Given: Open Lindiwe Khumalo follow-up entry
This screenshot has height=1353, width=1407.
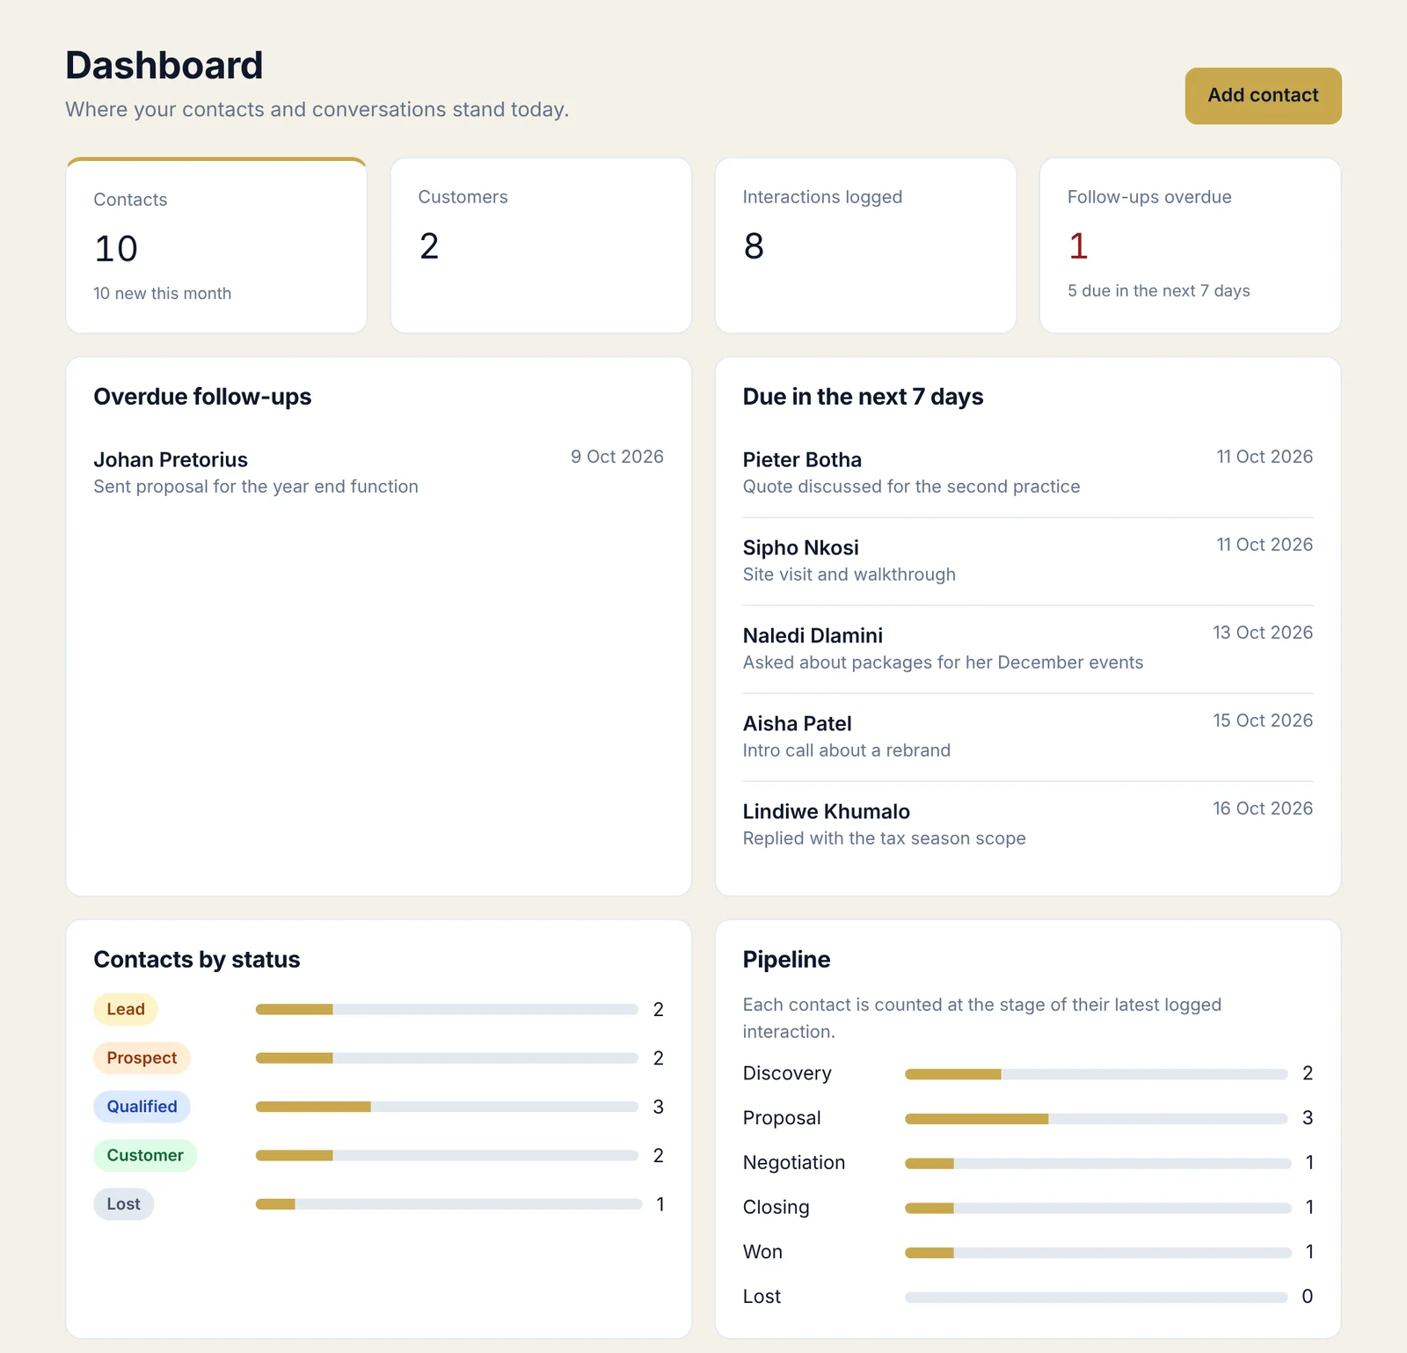Looking at the screenshot, I should tap(1027, 825).
